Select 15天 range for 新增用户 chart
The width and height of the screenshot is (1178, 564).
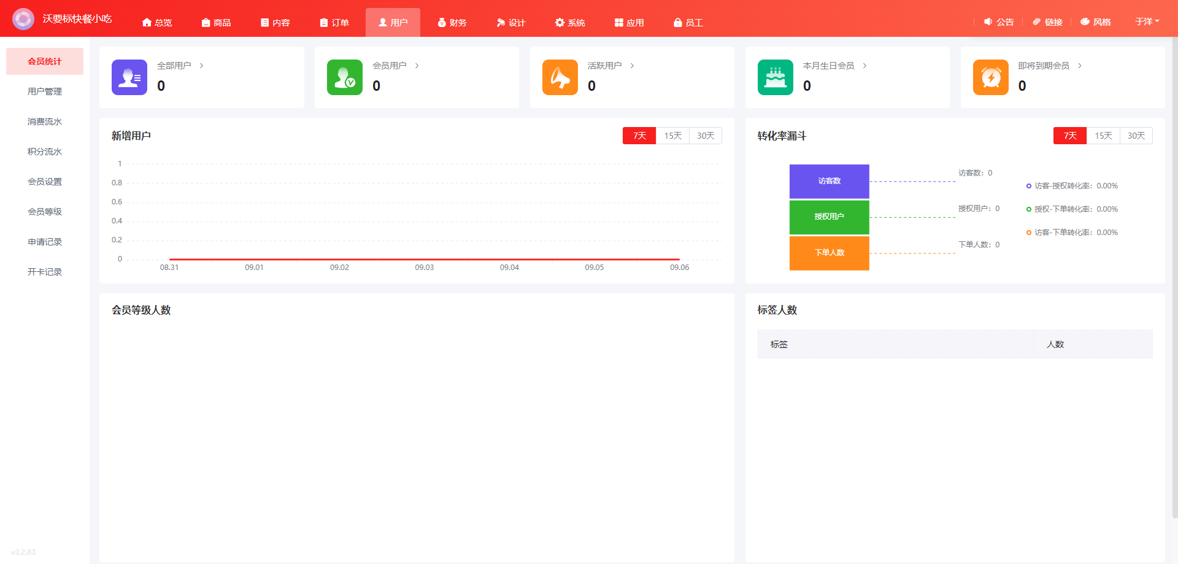coord(672,136)
